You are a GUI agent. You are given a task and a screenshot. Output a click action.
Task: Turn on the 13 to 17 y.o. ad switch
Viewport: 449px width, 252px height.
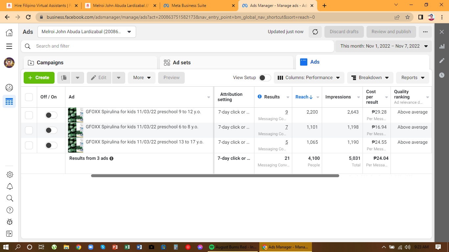tap(51, 145)
